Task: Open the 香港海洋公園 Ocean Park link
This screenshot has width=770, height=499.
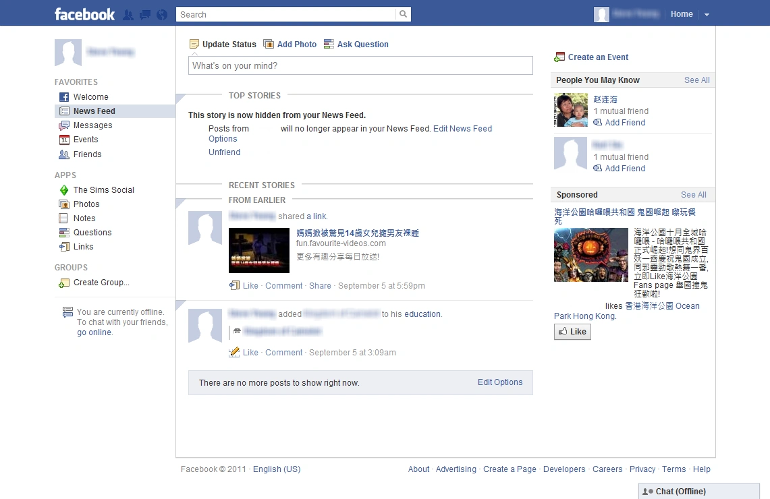Action: pos(663,306)
